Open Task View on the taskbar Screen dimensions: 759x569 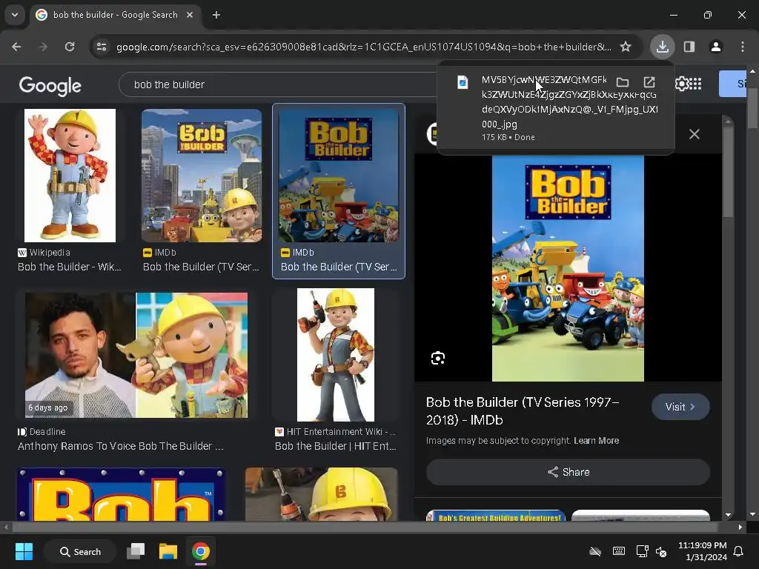[136, 551]
